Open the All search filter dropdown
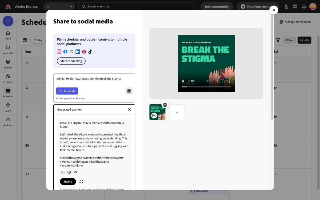 [x=59, y=6]
